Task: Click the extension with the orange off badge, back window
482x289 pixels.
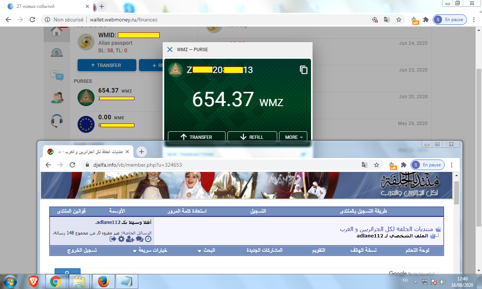Action: 414,20
